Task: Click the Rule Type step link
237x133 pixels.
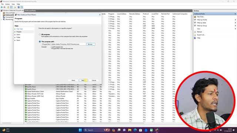Action: pyautogui.click(x=20, y=29)
